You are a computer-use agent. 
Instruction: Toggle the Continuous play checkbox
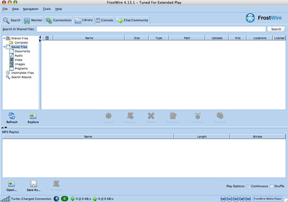(248, 186)
